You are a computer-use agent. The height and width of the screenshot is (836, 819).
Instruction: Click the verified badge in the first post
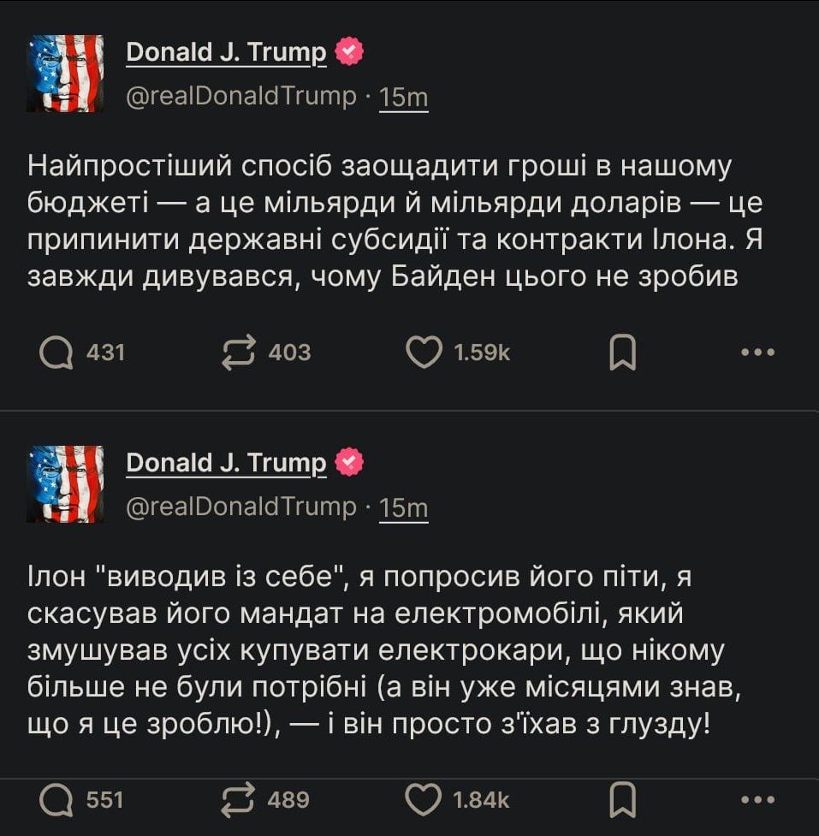point(350,52)
